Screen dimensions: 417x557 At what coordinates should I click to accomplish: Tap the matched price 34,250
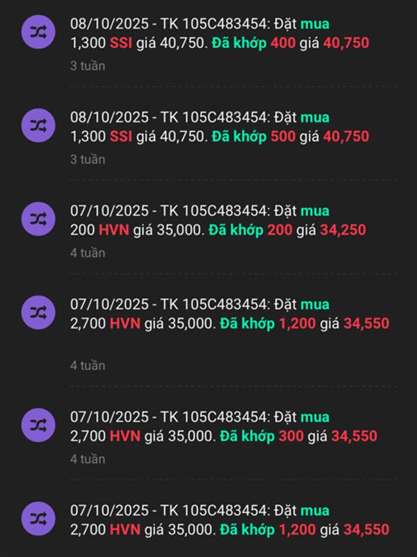343,230
